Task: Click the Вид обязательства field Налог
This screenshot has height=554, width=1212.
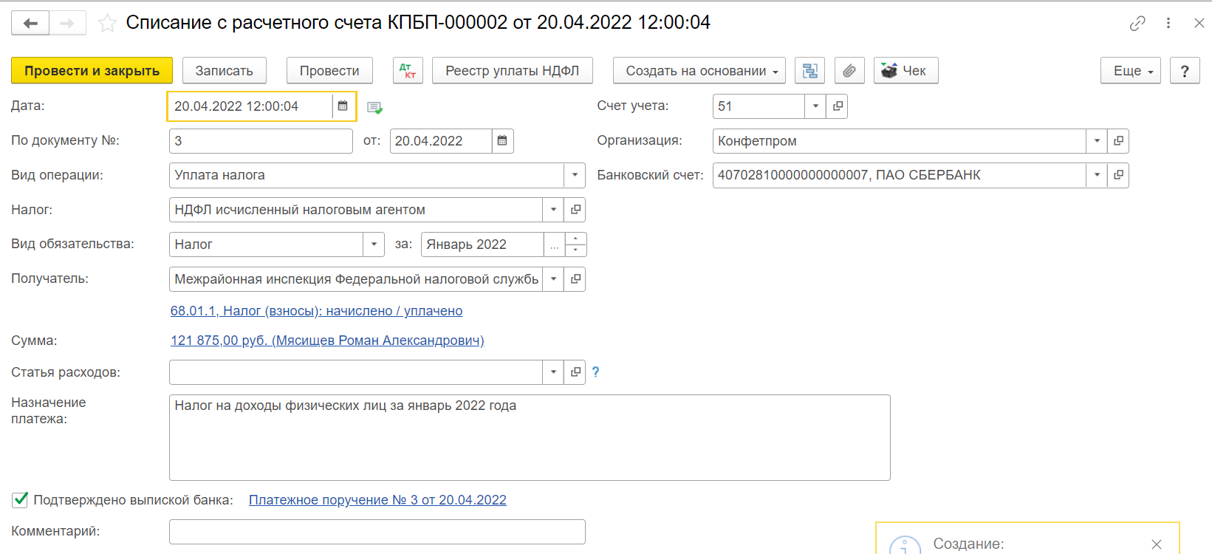Action: click(266, 244)
